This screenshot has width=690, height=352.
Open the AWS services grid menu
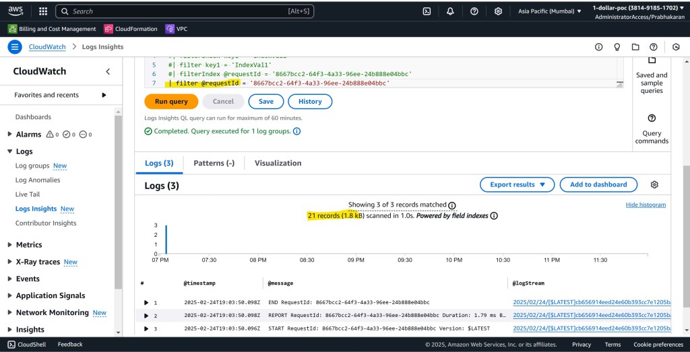coord(43,11)
